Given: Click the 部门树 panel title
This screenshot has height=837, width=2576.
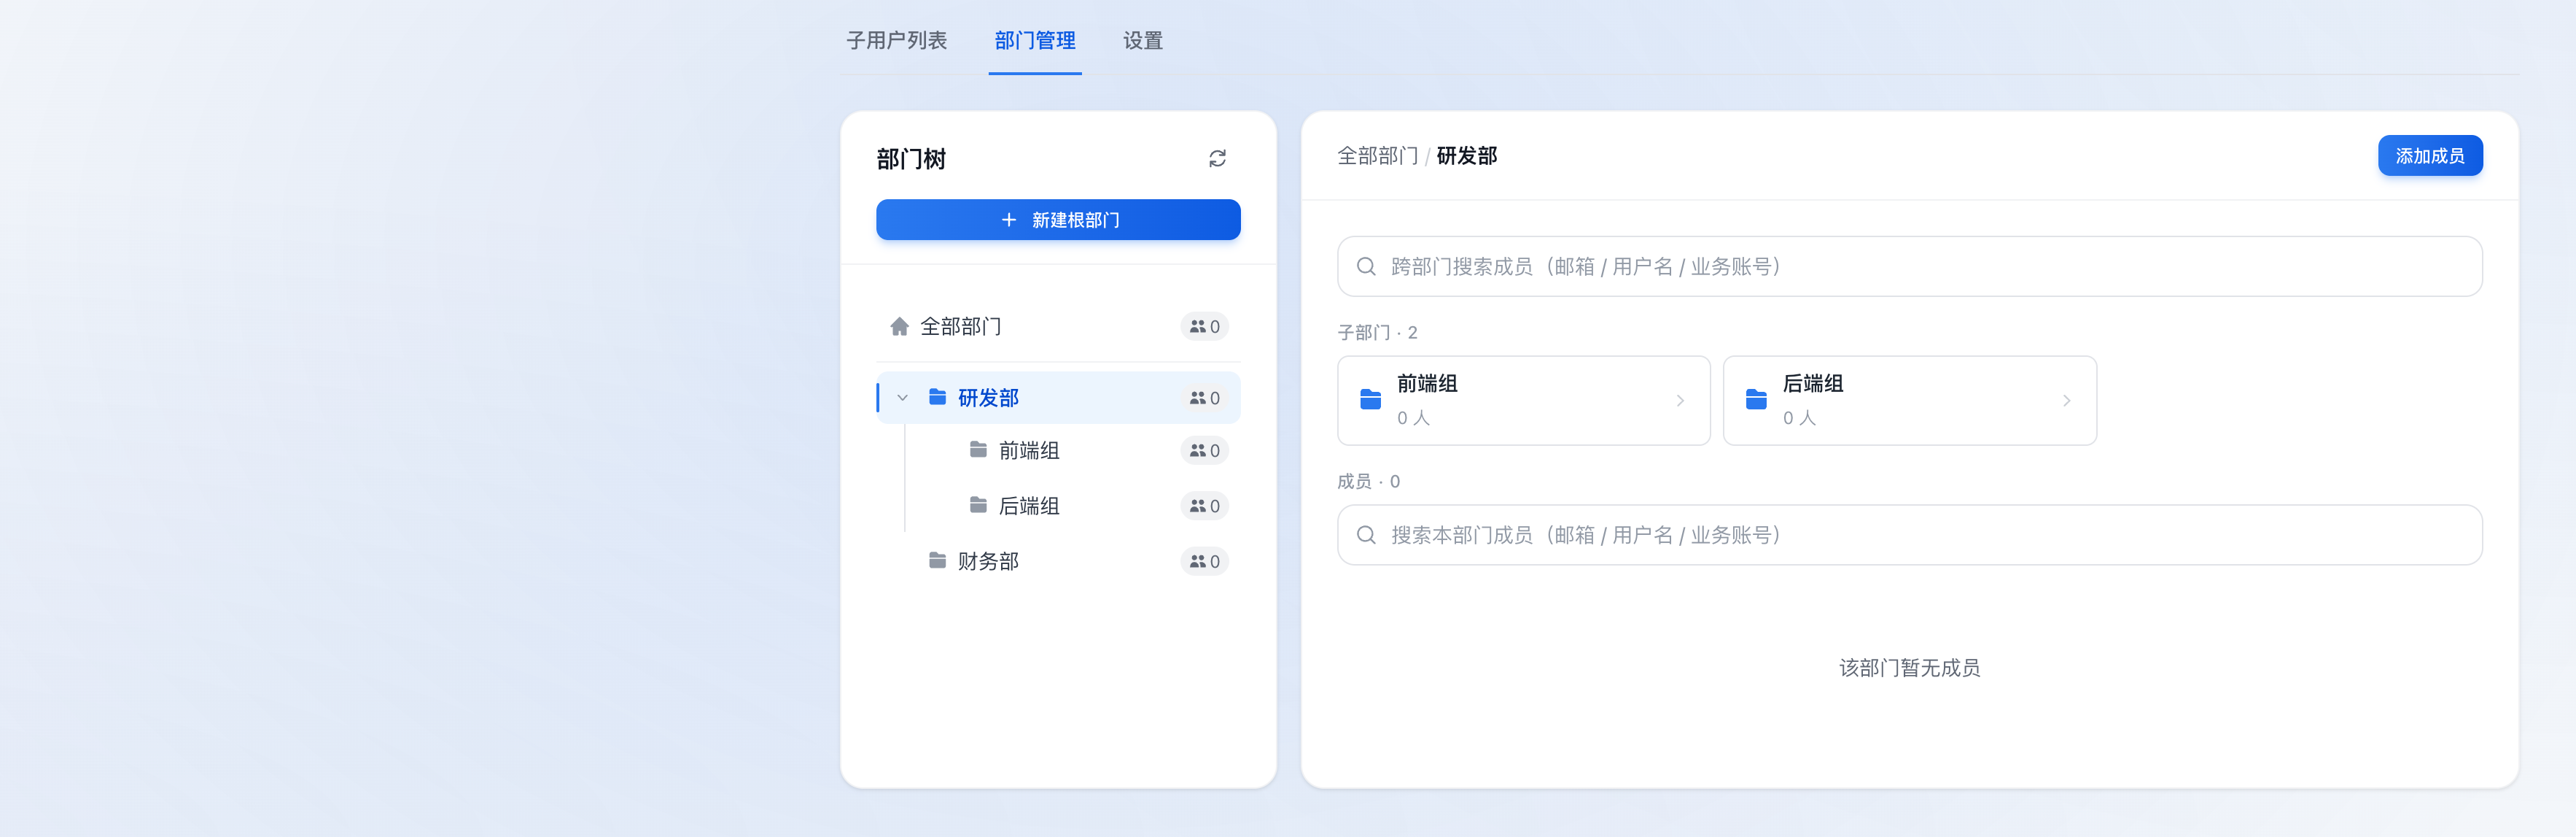Looking at the screenshot, I should (x=911, y=158).
